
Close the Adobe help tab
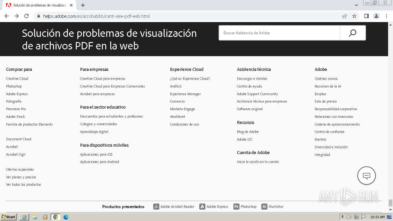tap(71, 5)
